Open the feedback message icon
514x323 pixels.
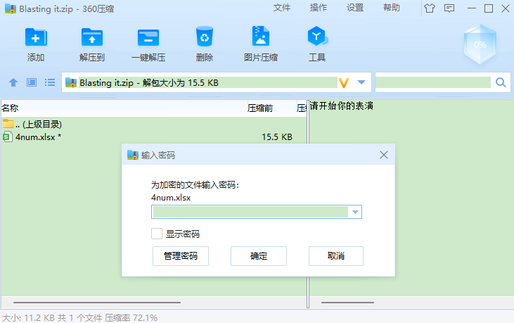coord(449,8)
